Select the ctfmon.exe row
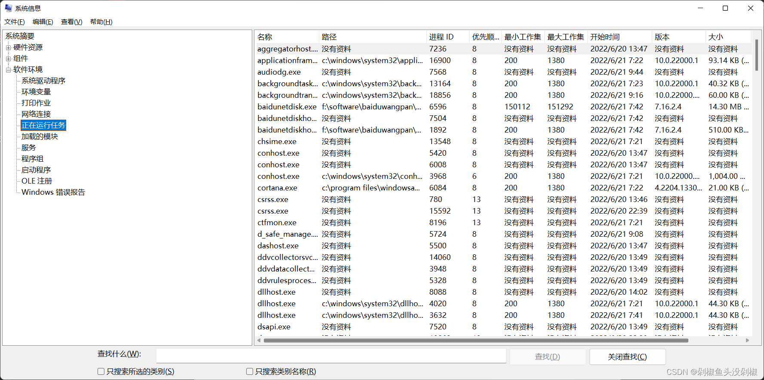This screenshot has width=764, height=380. [x=504, y=223]
